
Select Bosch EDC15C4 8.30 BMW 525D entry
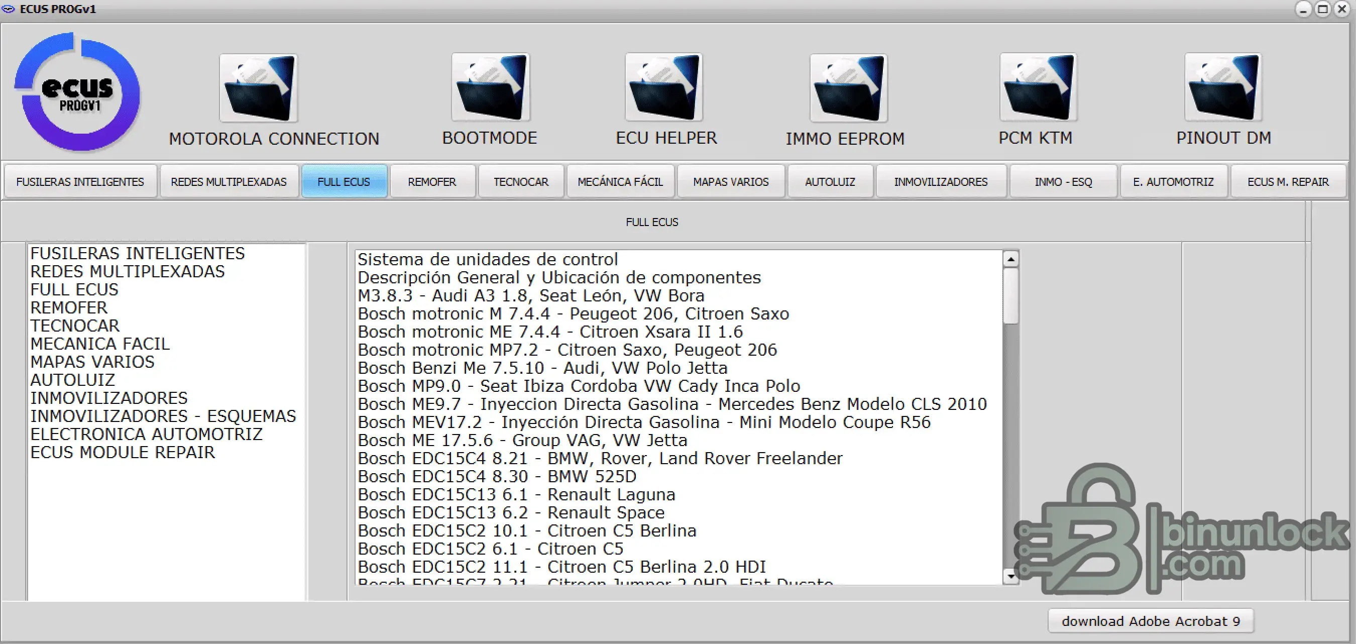click(x=497, y=477)
